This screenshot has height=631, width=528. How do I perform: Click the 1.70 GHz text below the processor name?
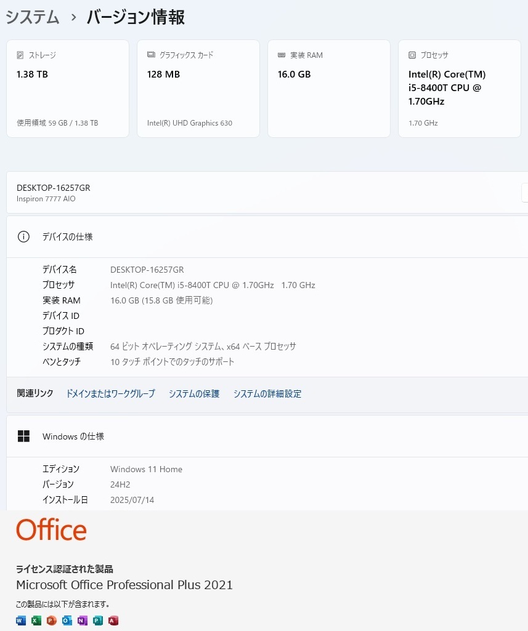(x=423, y=123)
